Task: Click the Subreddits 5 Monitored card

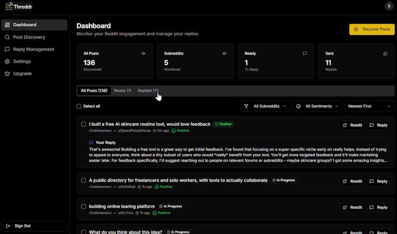Action: coord(195,61)
